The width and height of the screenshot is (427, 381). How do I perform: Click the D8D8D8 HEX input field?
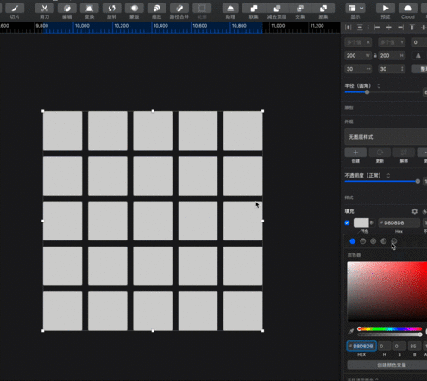point(361,347)
